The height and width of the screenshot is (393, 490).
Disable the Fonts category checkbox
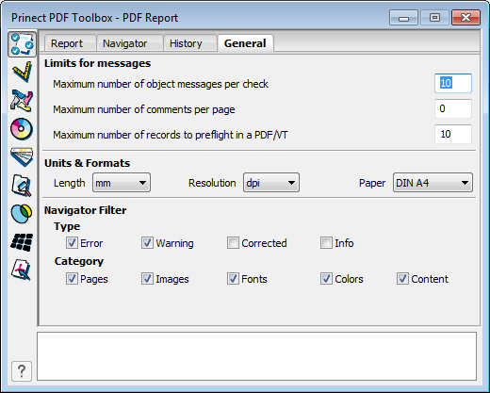[233, 279]
